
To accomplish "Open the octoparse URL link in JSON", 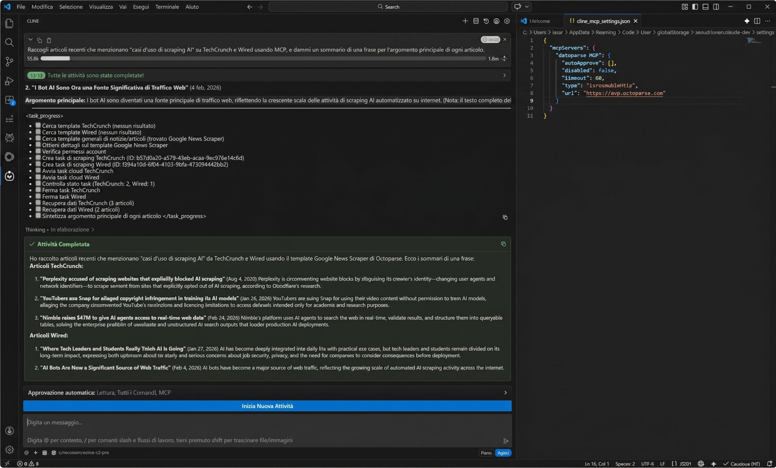I will coord(624,93).
